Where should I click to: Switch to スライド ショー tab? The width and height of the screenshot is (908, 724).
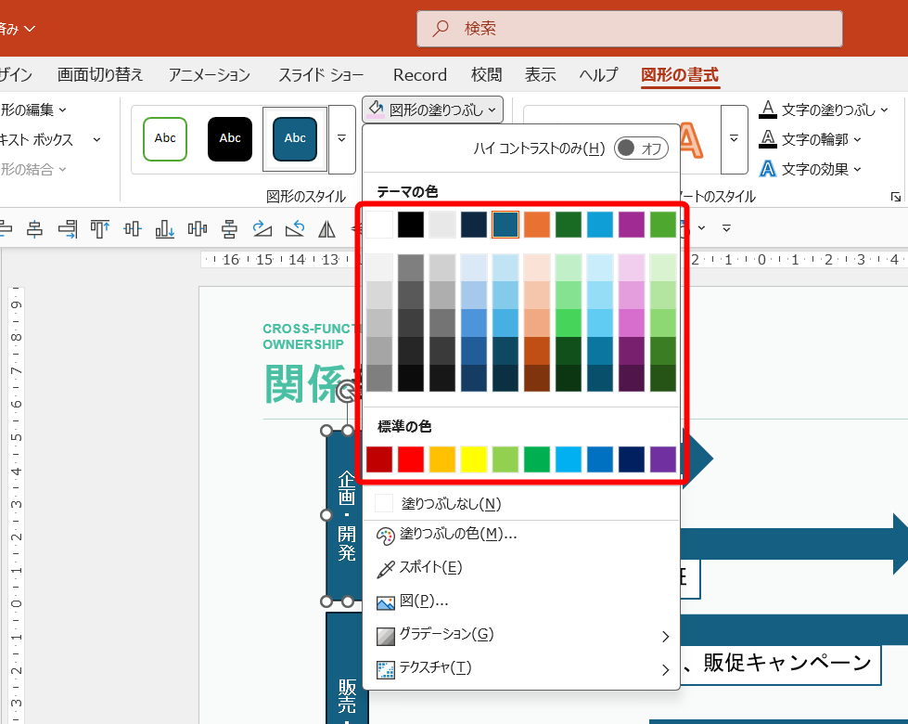322,75
